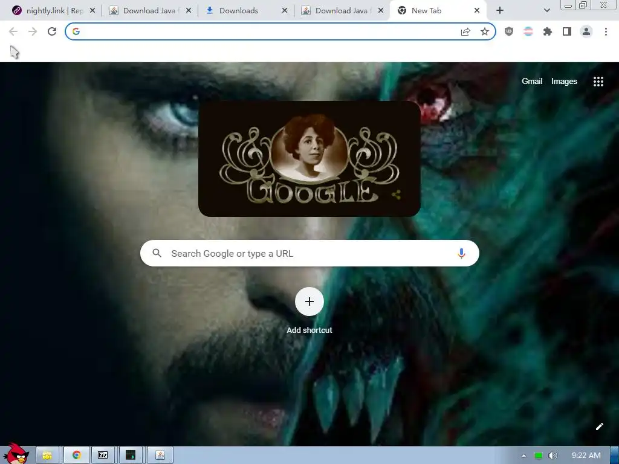This screenshot has height=464, width=619.
Task: Open the file manager from taskbar
Action: (47, 456)
